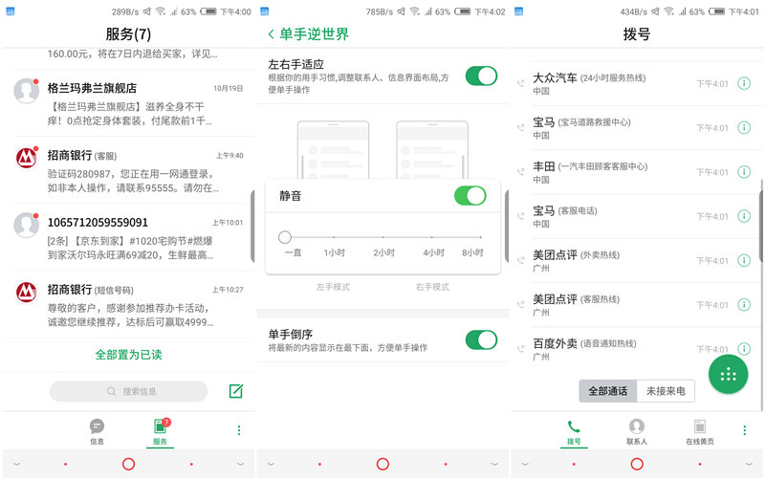The image size is (765, 480).
Task: Open the messages screen overflow menu dots
Action: (239, 430)
